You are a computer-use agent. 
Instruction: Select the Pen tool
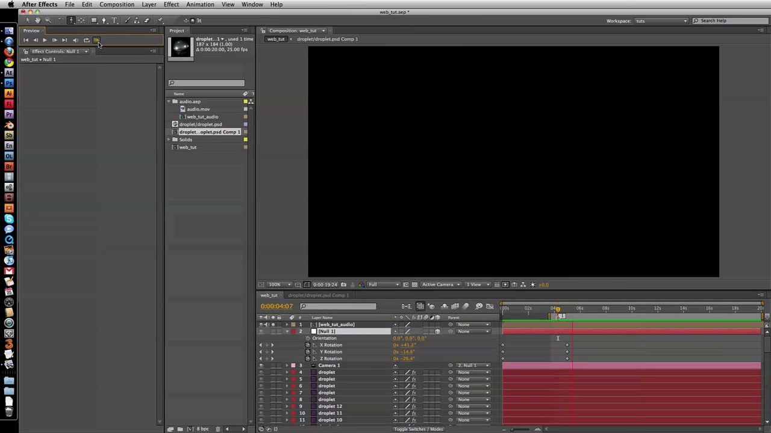tap(104, 20)
